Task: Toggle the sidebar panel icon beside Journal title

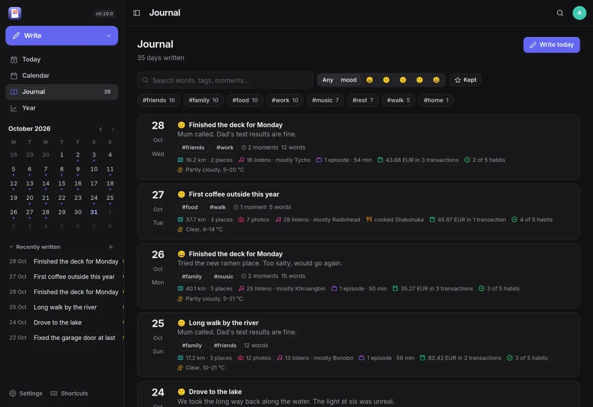Action: coord(137,13)
